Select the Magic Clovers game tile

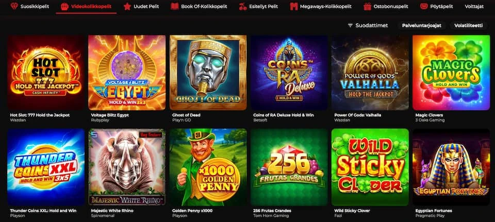[x=451, y=73]
